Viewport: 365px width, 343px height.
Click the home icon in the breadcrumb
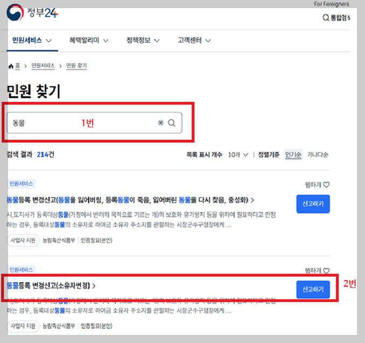(11, 66)
